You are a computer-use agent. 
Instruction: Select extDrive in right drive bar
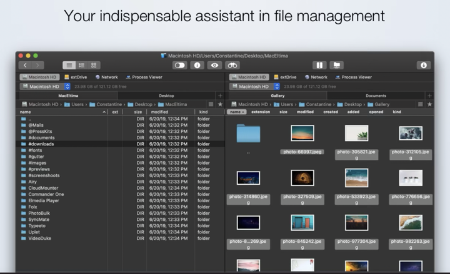click(285, 77)
